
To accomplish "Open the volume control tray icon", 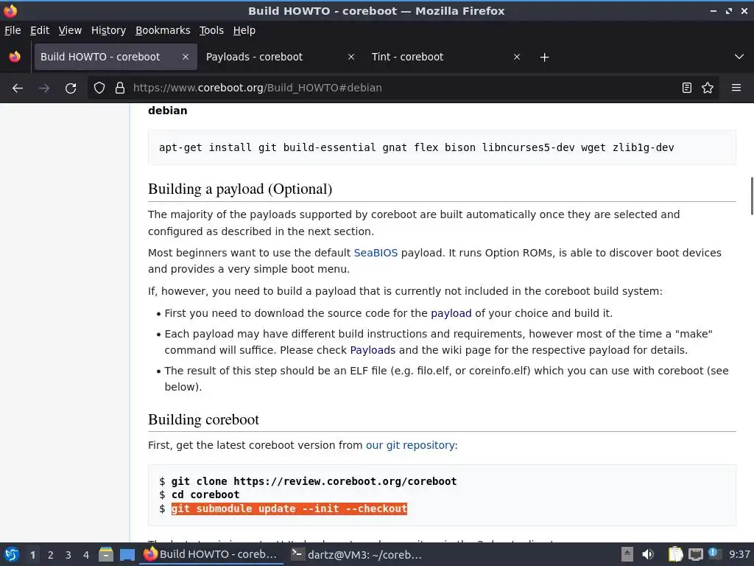I will [648, 554].
